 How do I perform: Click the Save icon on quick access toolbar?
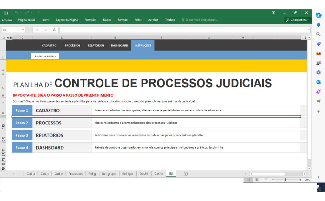point(6,13)
